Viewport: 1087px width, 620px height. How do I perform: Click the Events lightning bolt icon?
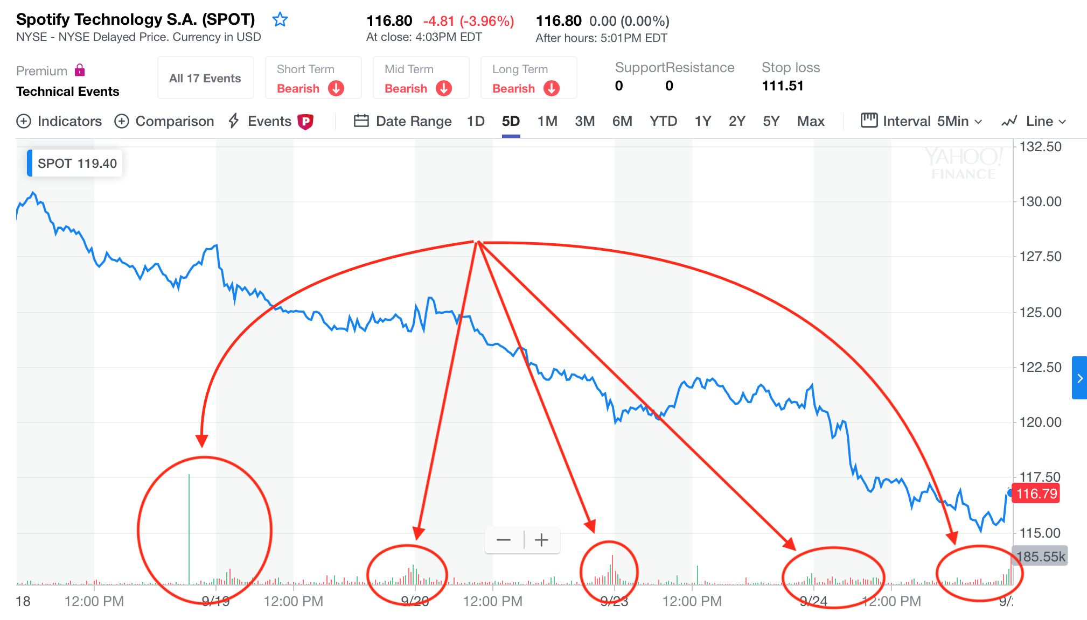(234, 121)
